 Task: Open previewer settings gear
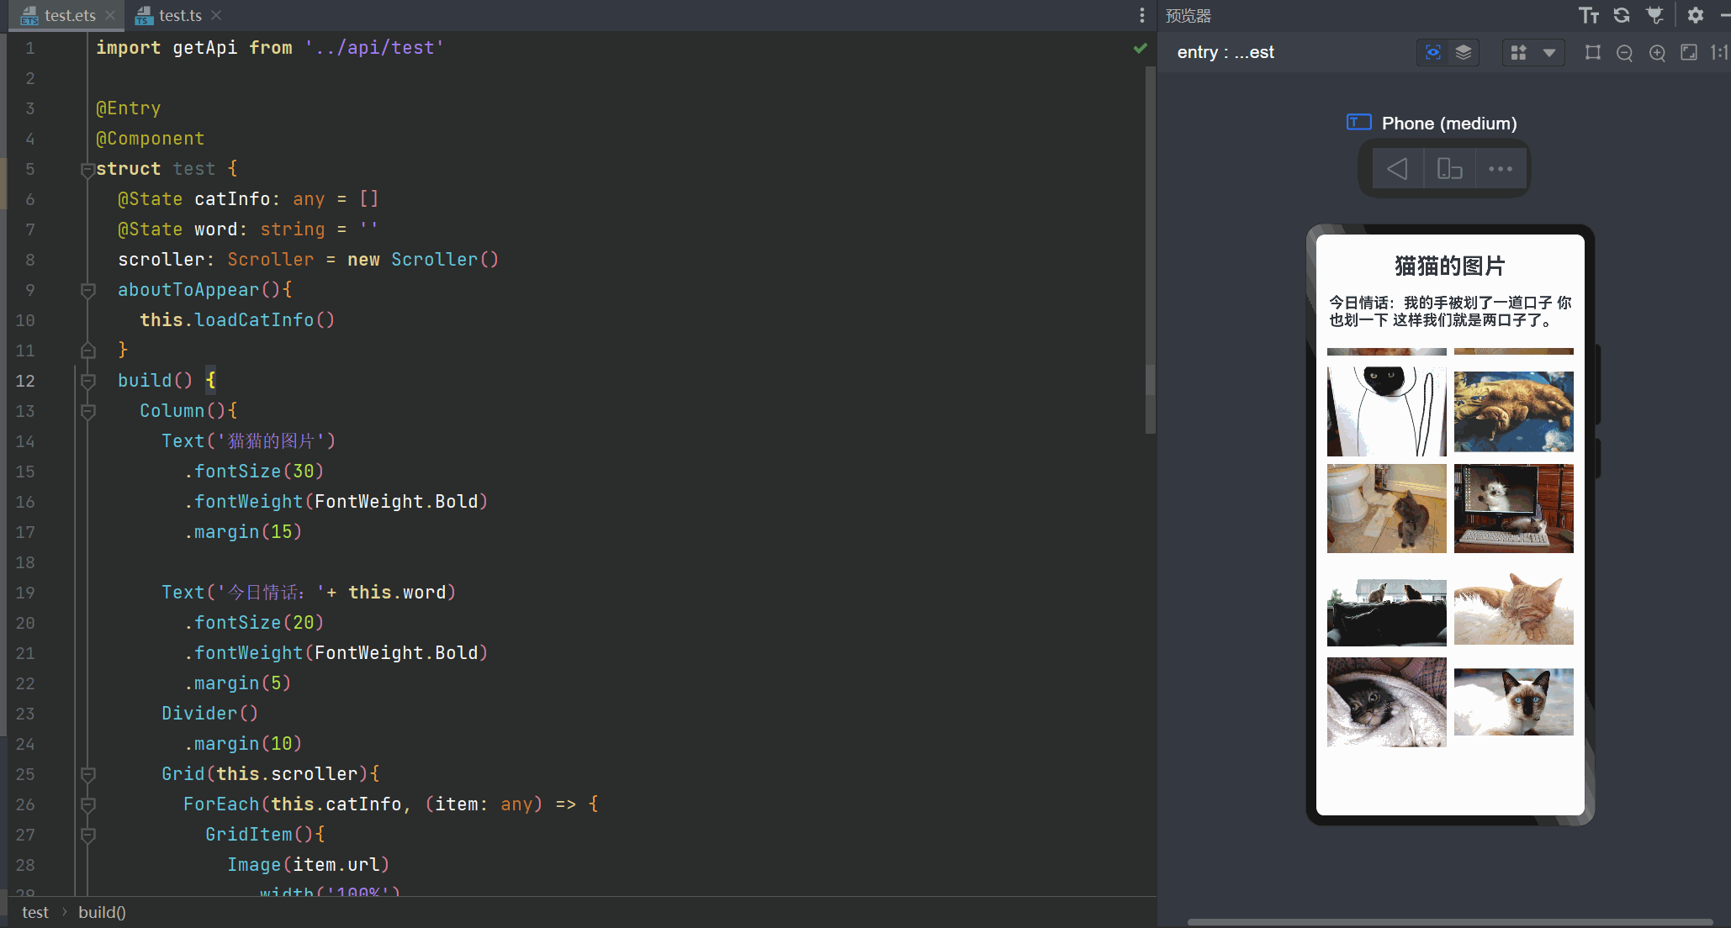(x=1696, y=15)
